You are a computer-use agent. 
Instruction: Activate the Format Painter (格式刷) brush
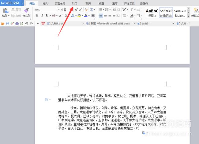(26, 10)
